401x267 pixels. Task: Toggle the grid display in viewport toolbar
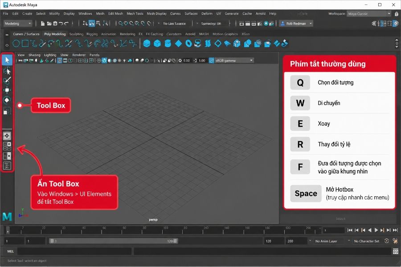(60, 61)
